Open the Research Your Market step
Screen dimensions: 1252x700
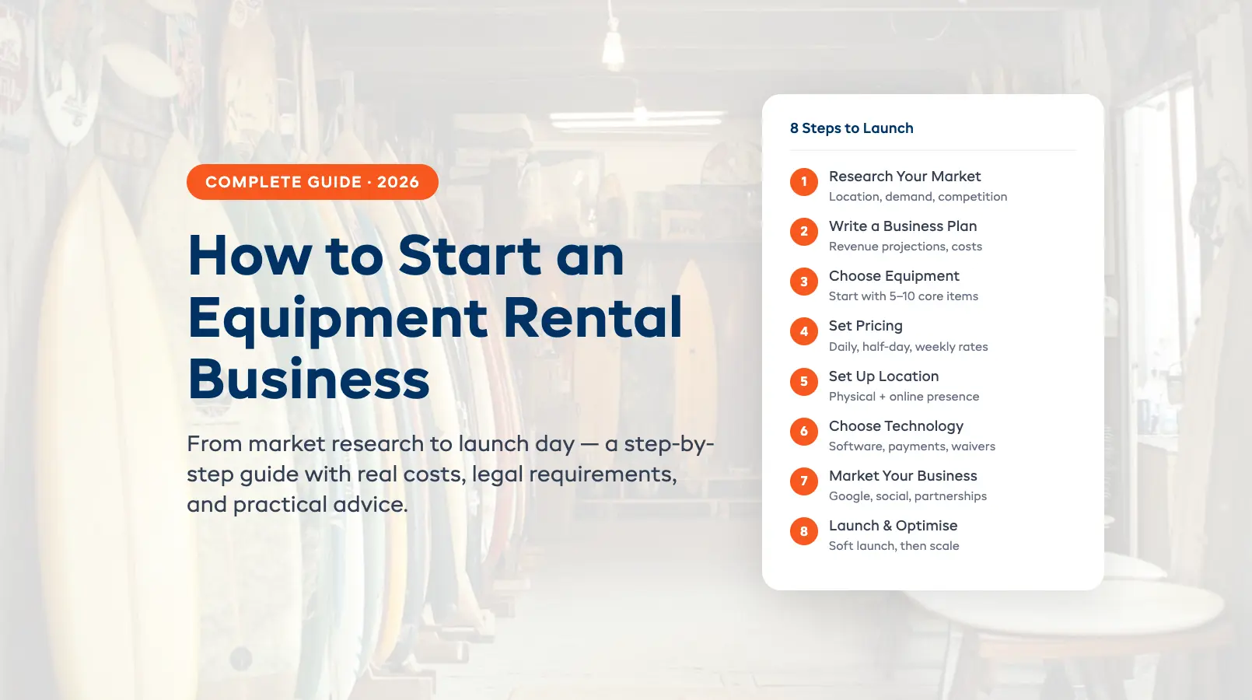(905, 177)
